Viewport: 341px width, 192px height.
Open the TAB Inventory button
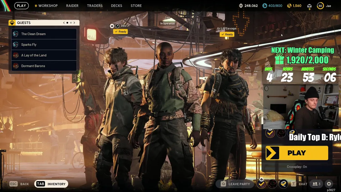(x=51, y=184)
